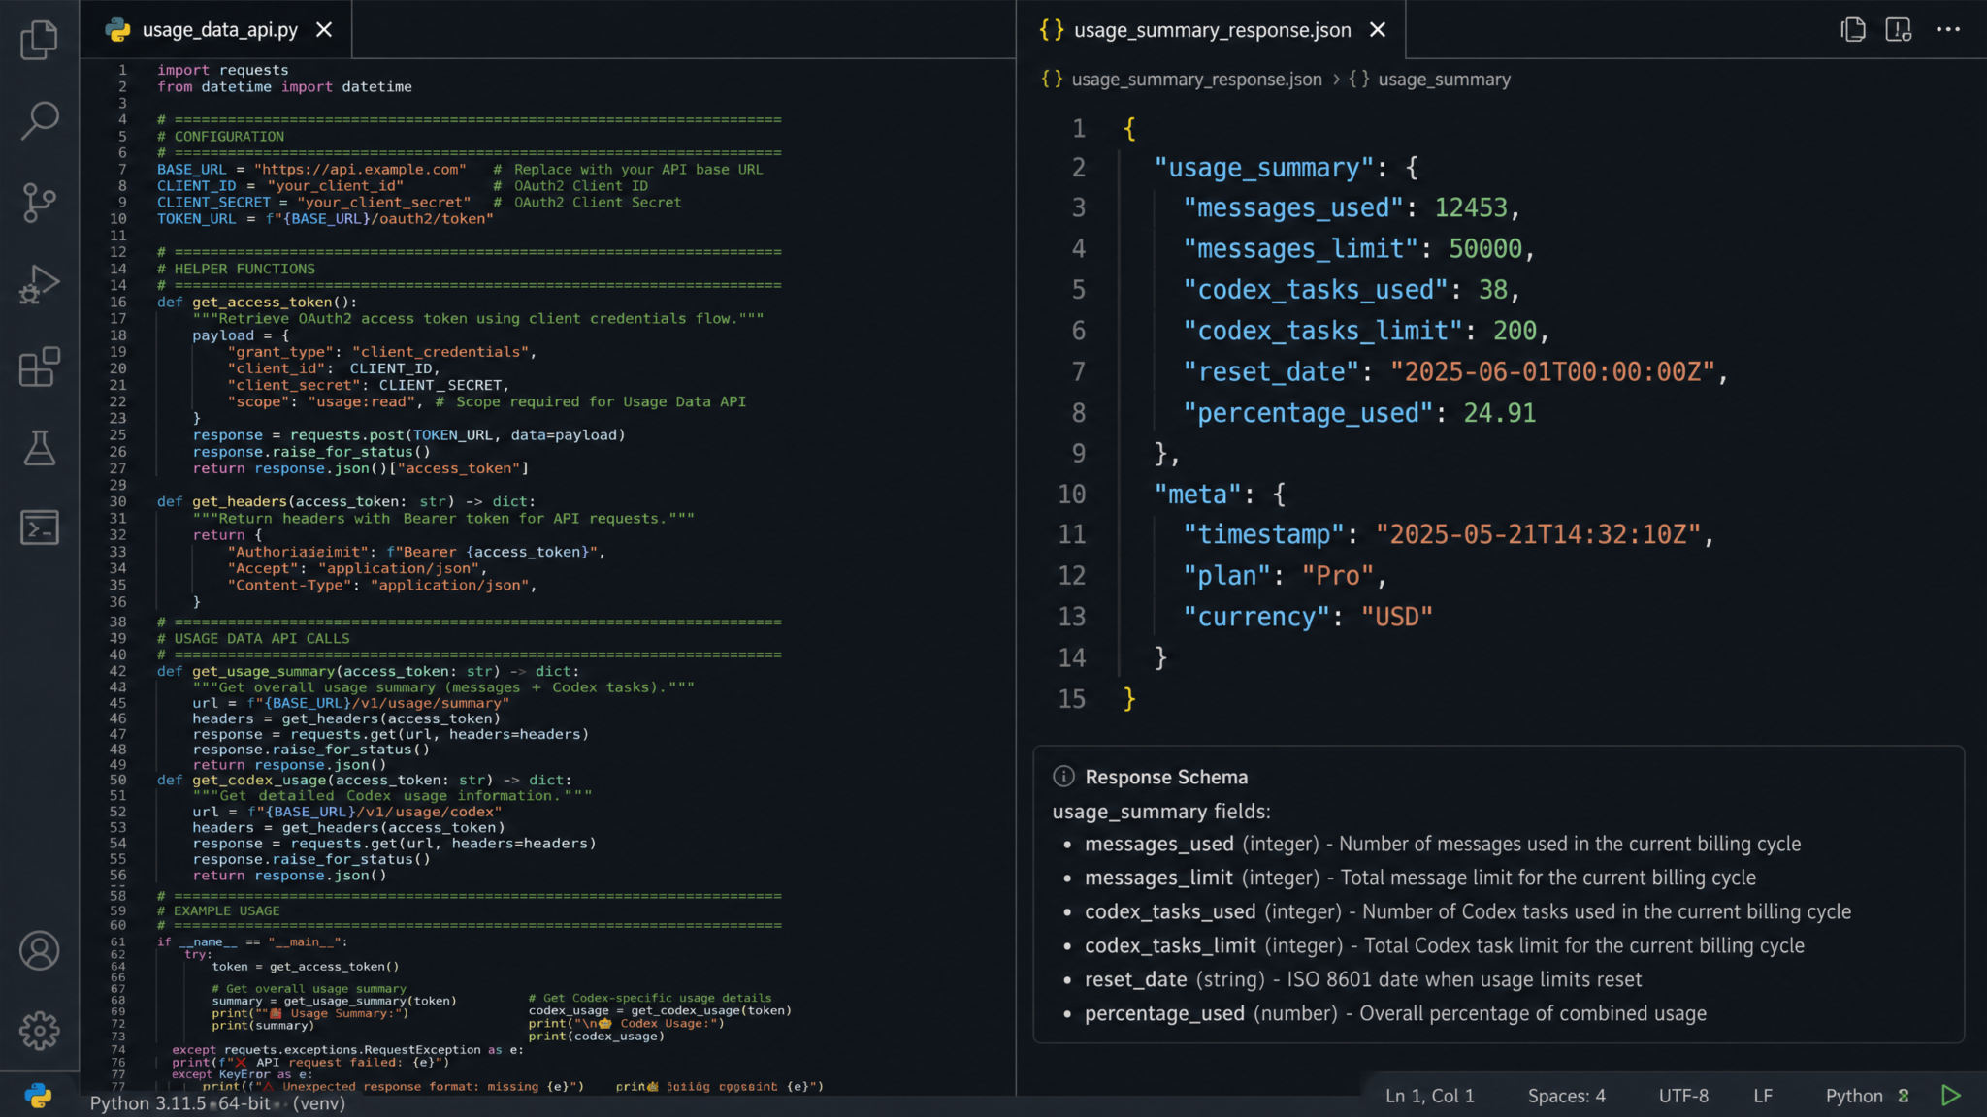Click the CLIENT_SECRET assignment line

(x=419, y=203)
